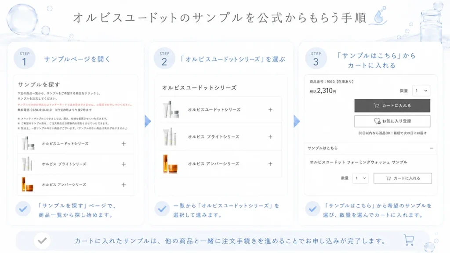Expand オルビス アンバーシリーズ plus in サンプルを探す list
450x253 pixels.
(x=123, y=185)
